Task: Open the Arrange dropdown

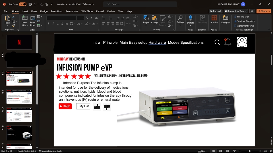Action: pos(154,20)
